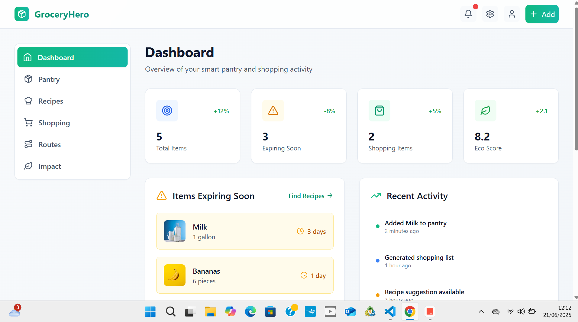Click the clock icon next to Milk

[300, 231]
